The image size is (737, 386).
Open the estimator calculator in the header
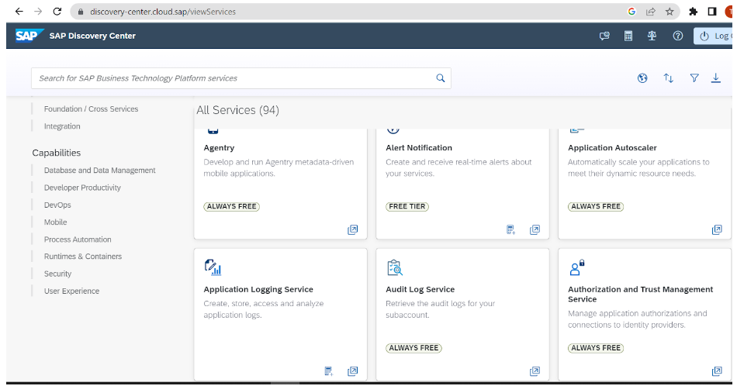click(x=628, y=36)
